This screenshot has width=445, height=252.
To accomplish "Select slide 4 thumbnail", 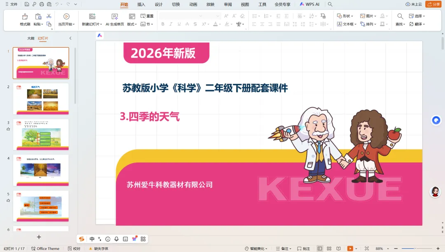I will [41, 170].
